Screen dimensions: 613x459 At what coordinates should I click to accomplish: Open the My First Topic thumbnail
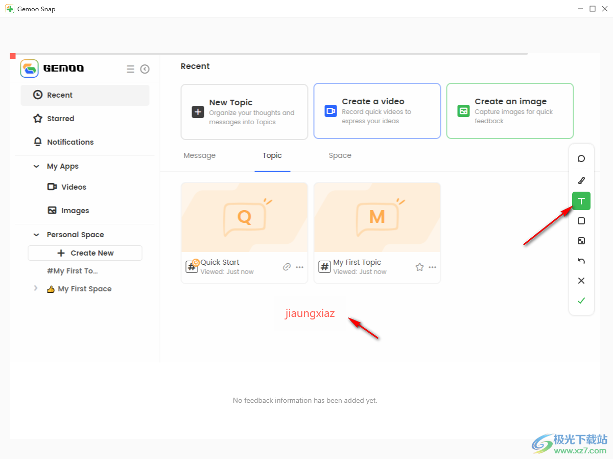click(377, 217)
